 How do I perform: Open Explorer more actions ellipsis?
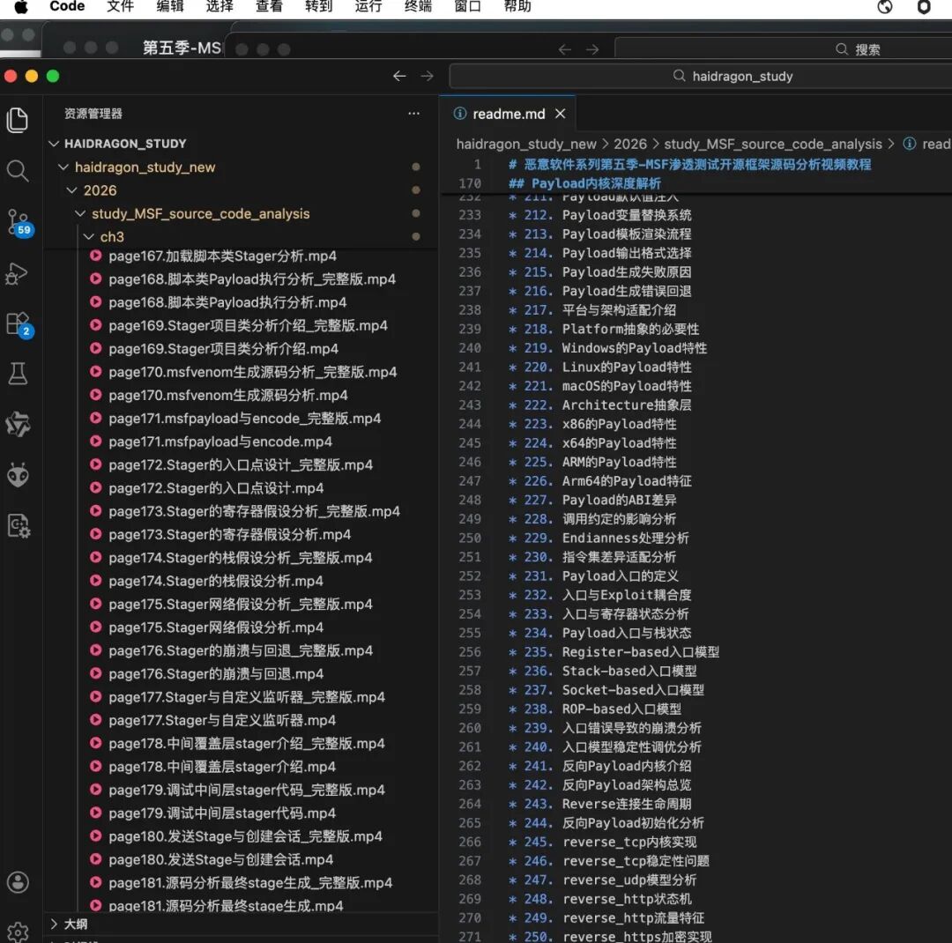coord(413,114)
